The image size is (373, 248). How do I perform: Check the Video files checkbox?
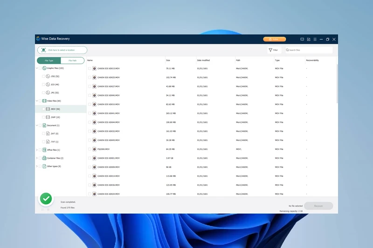40,101
